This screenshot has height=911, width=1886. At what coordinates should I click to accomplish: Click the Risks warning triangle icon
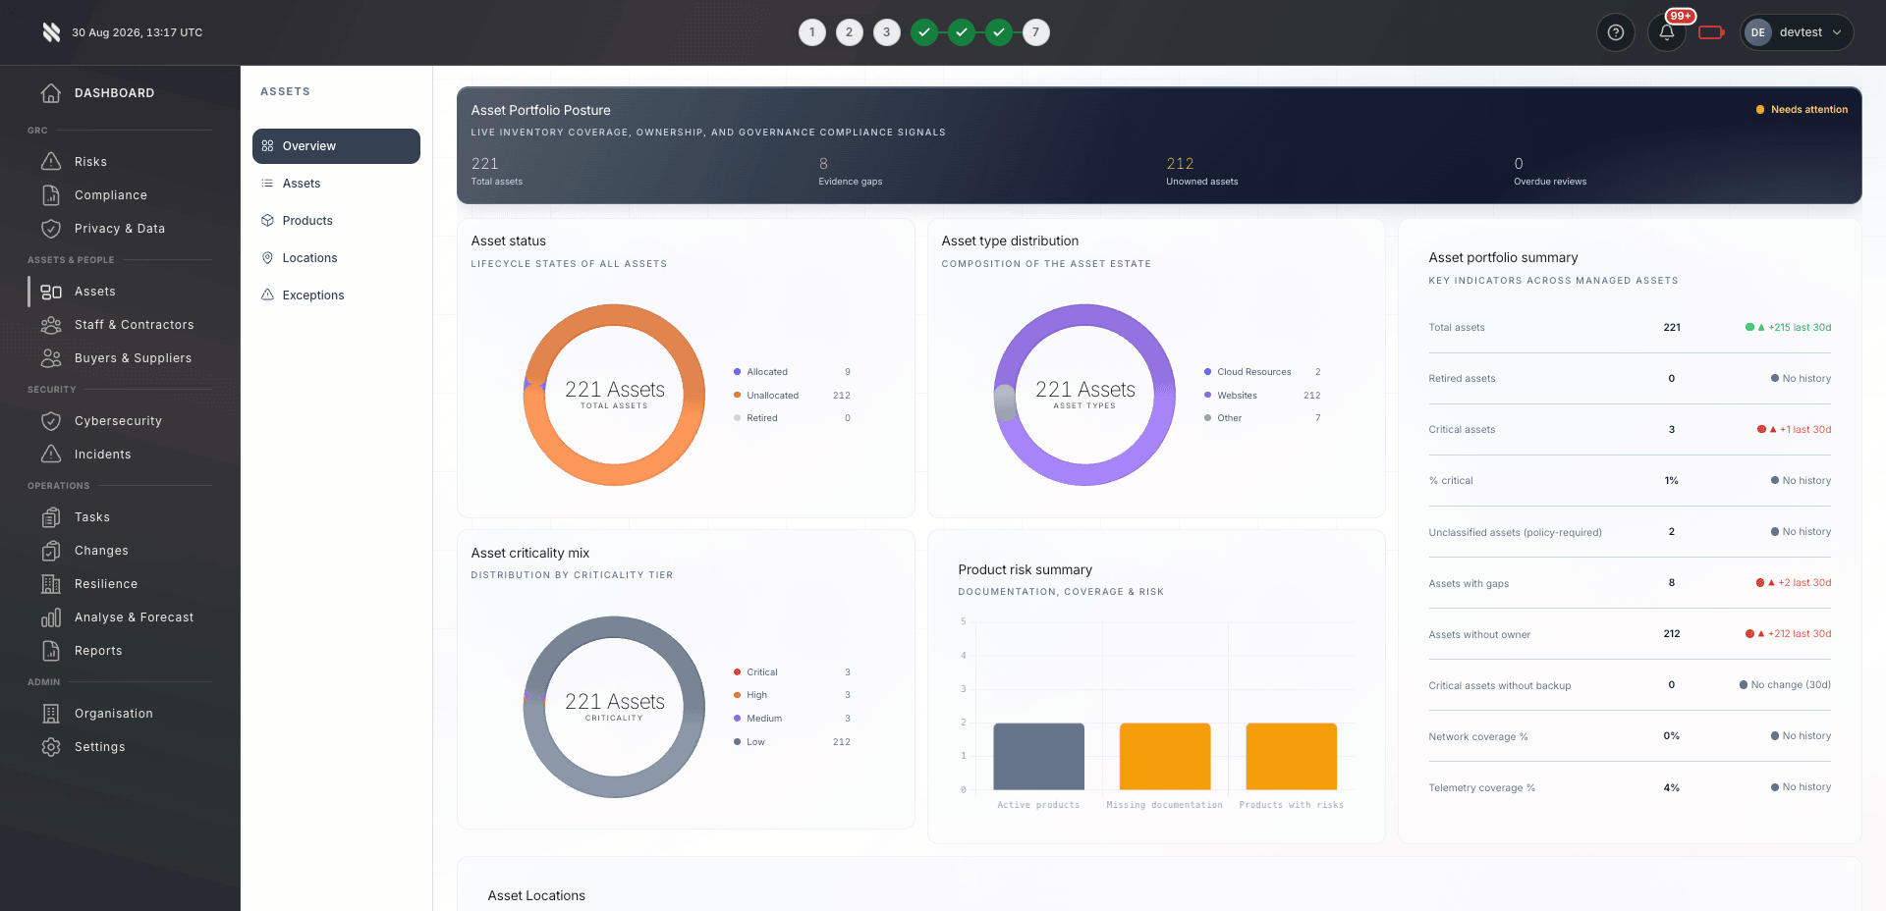(51, 162)
